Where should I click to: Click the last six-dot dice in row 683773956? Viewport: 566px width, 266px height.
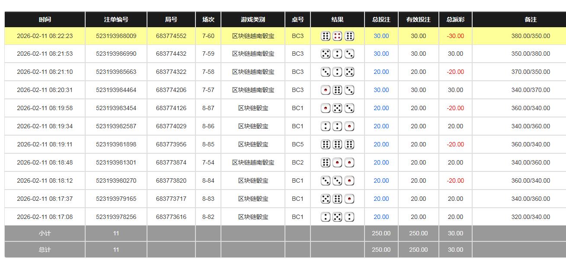350,144
